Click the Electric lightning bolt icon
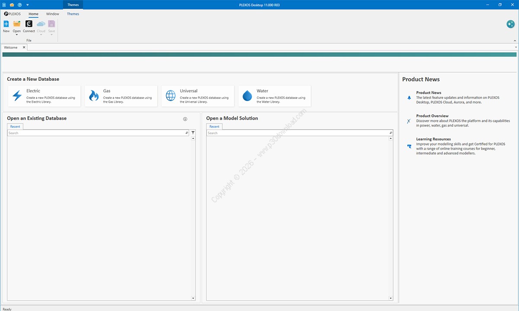The width and height of the screenshot is (519, 311). coord(17,95)
